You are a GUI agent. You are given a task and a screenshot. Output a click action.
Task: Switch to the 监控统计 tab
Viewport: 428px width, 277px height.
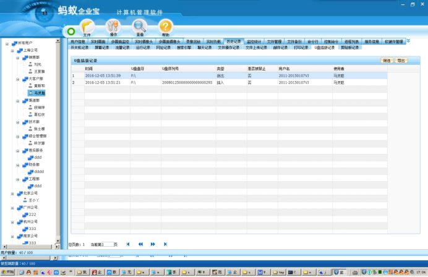click(254, 41)
